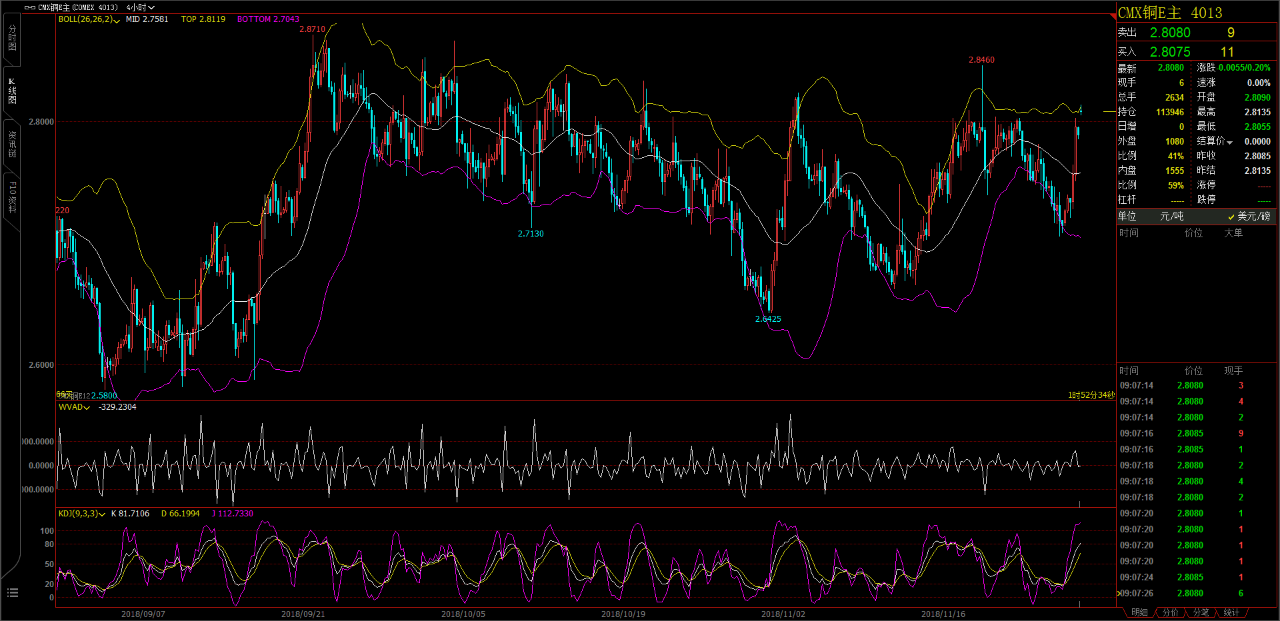Screen dimensions: 1280x621
Task: Click the 最低 2.8055 value
Action: 1257,127
